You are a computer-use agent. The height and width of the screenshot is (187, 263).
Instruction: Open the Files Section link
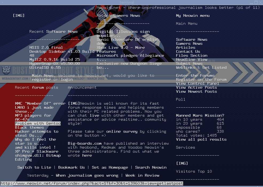pos(191,56)
